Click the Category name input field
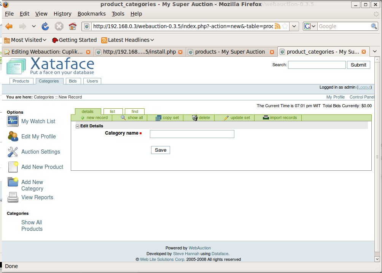Viewport: 382px width, 273px height. coord(192,134)
